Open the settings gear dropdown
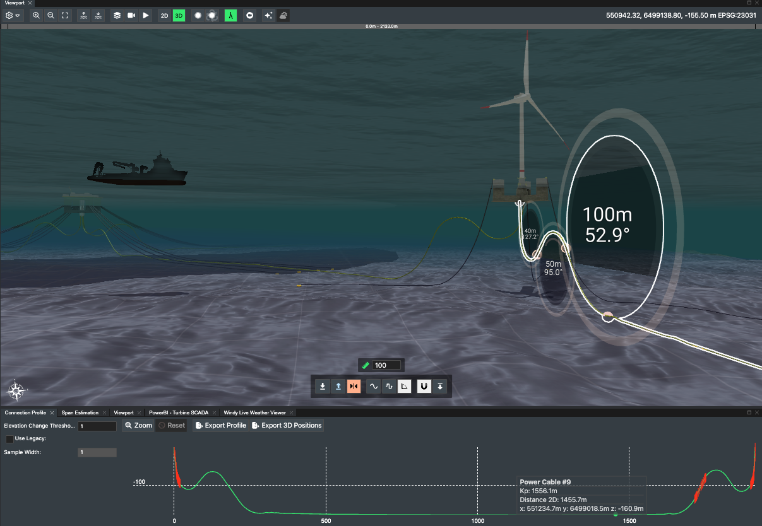 pyautogui.click(x=13, y=15)
